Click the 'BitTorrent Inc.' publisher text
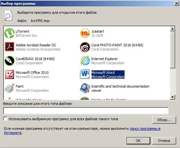 coord(27,35)
